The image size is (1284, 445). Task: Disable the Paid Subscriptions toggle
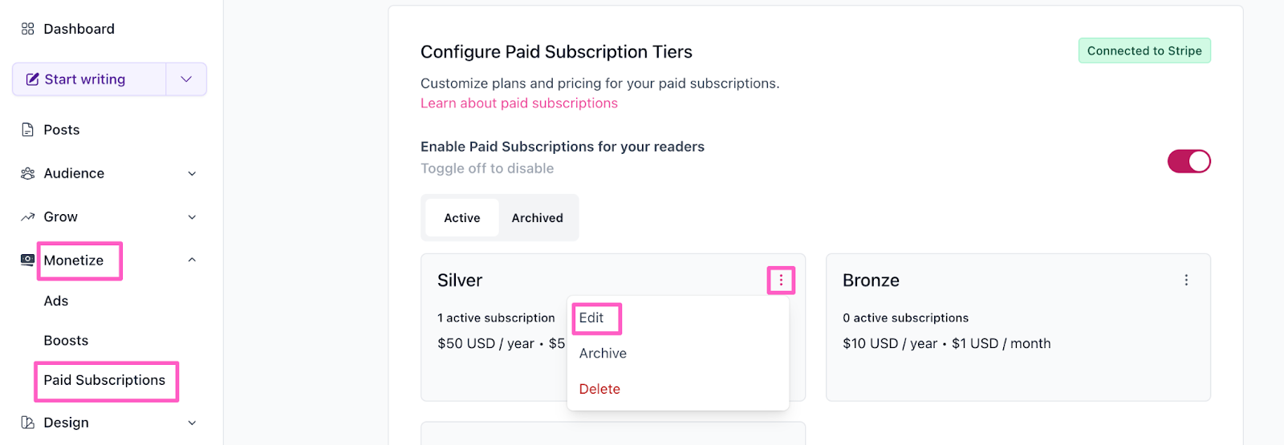pyautogui.click(x=1189, y=161)
